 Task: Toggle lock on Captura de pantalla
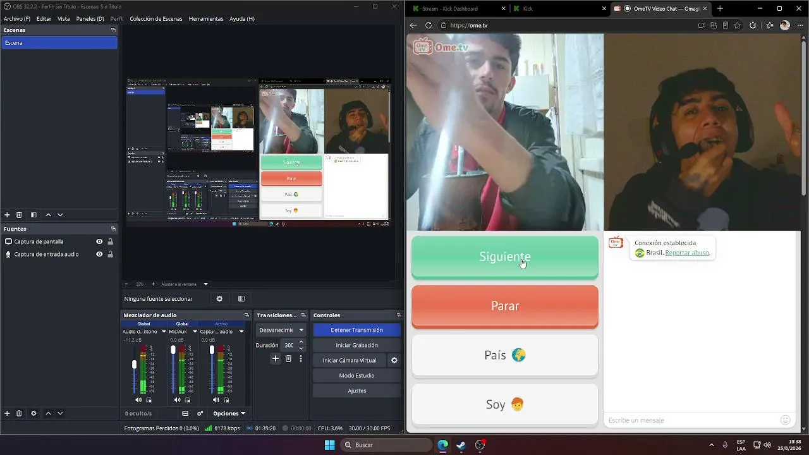pyautogui.click(x=110, y=241)
